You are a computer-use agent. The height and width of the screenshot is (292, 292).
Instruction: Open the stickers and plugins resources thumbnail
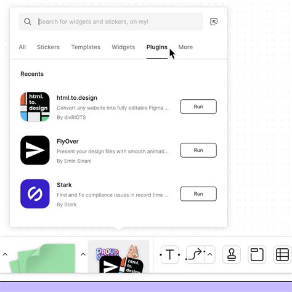[119, 257]
